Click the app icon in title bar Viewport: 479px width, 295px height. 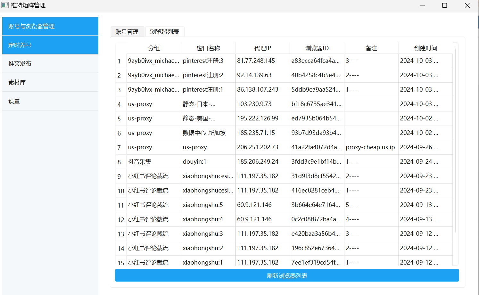[x=5, y=5]
